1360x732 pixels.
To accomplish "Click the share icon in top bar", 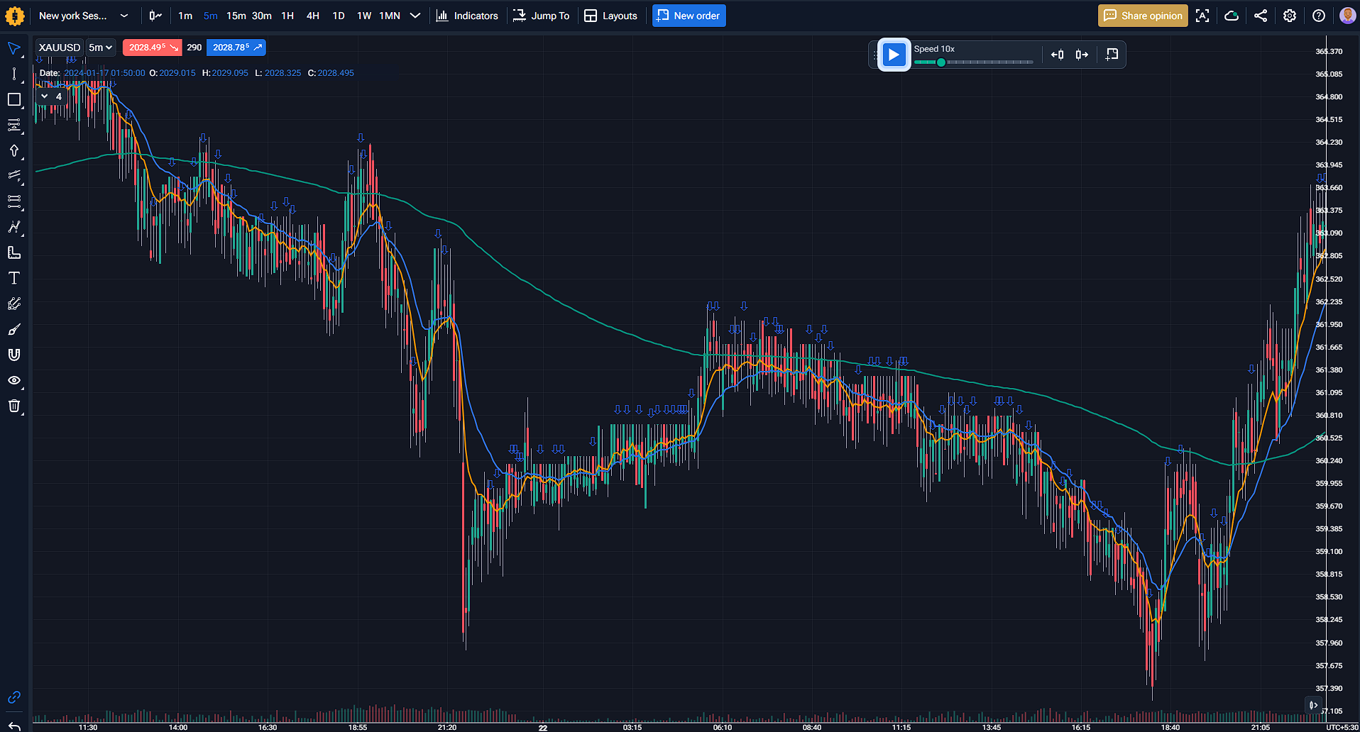I will [x=1260, y=16].
